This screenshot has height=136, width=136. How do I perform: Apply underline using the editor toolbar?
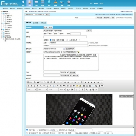point(35,86)
